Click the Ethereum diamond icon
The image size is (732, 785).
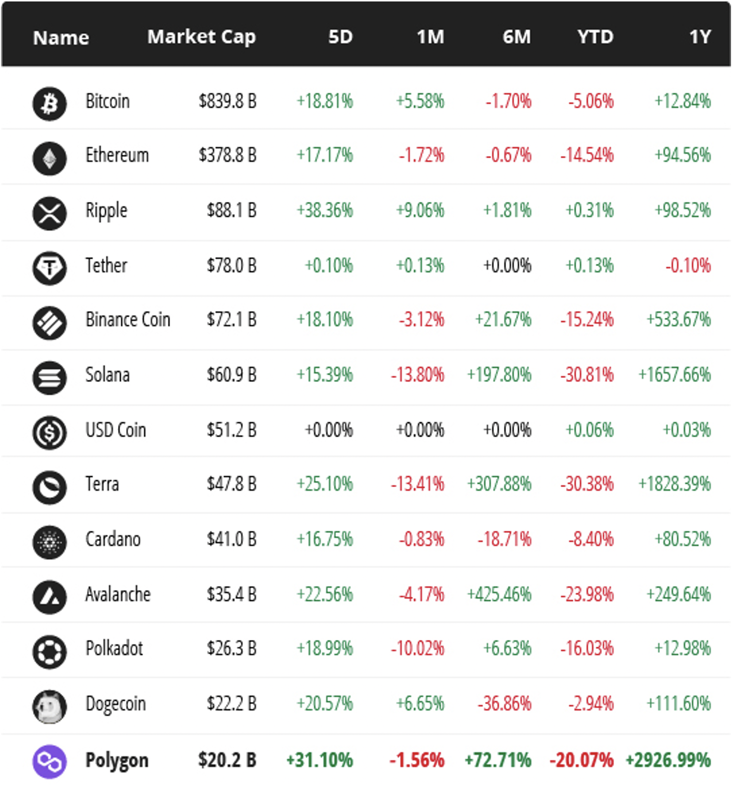[50, 158]
